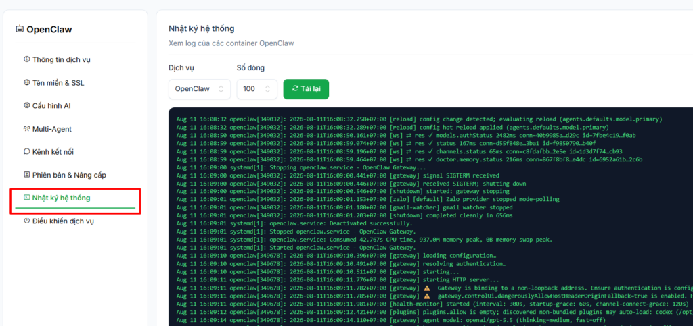Open the Số dòng dropdown showing 100

click(x=256, y=89)
